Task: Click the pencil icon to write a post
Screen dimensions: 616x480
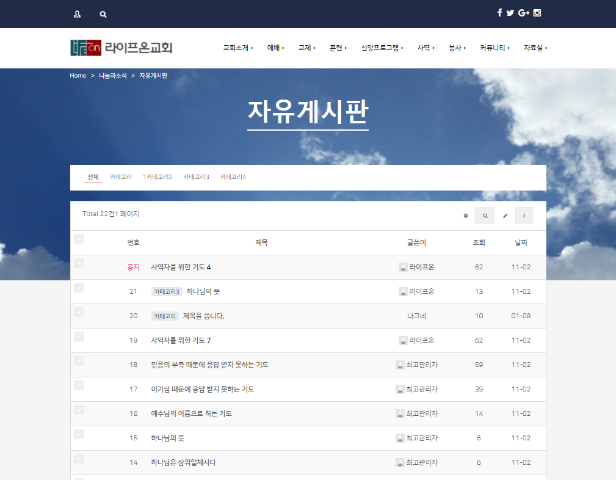Action: tap(505, 216)
